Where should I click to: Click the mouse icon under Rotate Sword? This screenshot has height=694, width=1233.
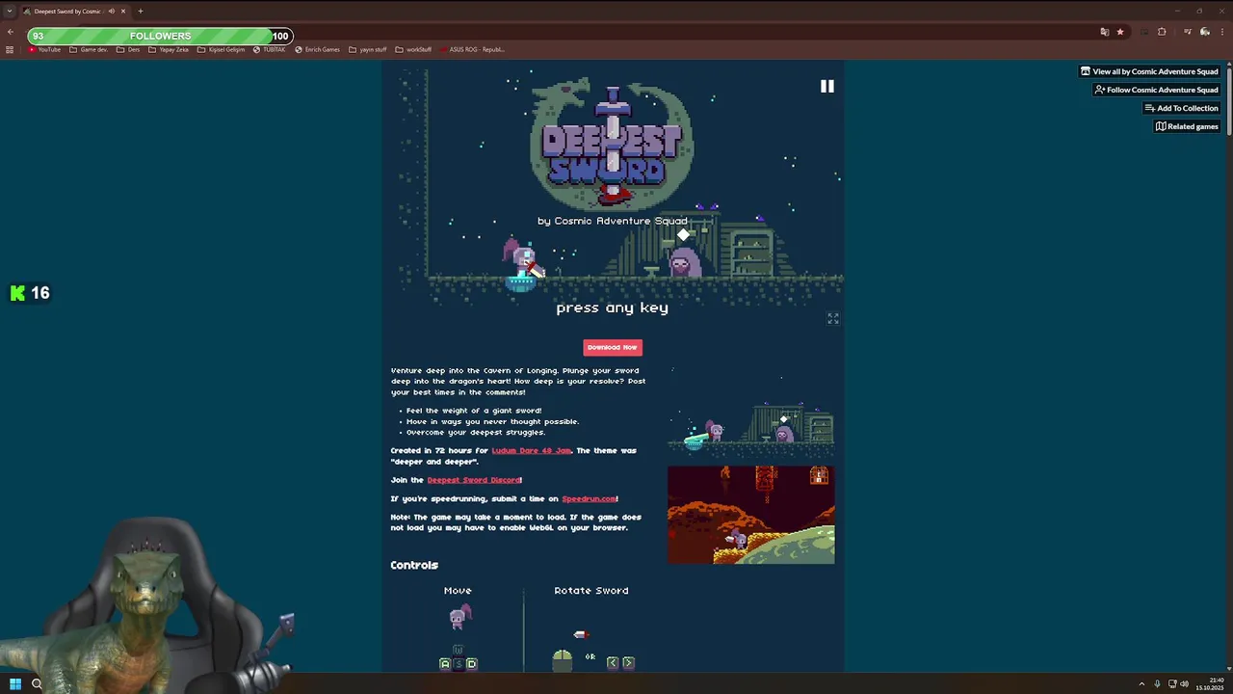point(562,659)
